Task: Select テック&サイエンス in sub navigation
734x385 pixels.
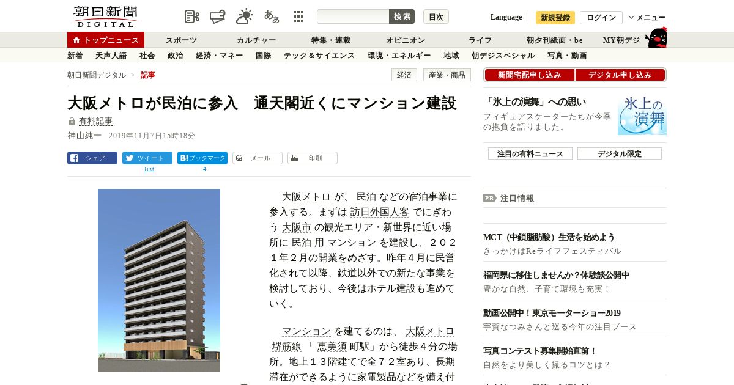Action: pos(319,56)
